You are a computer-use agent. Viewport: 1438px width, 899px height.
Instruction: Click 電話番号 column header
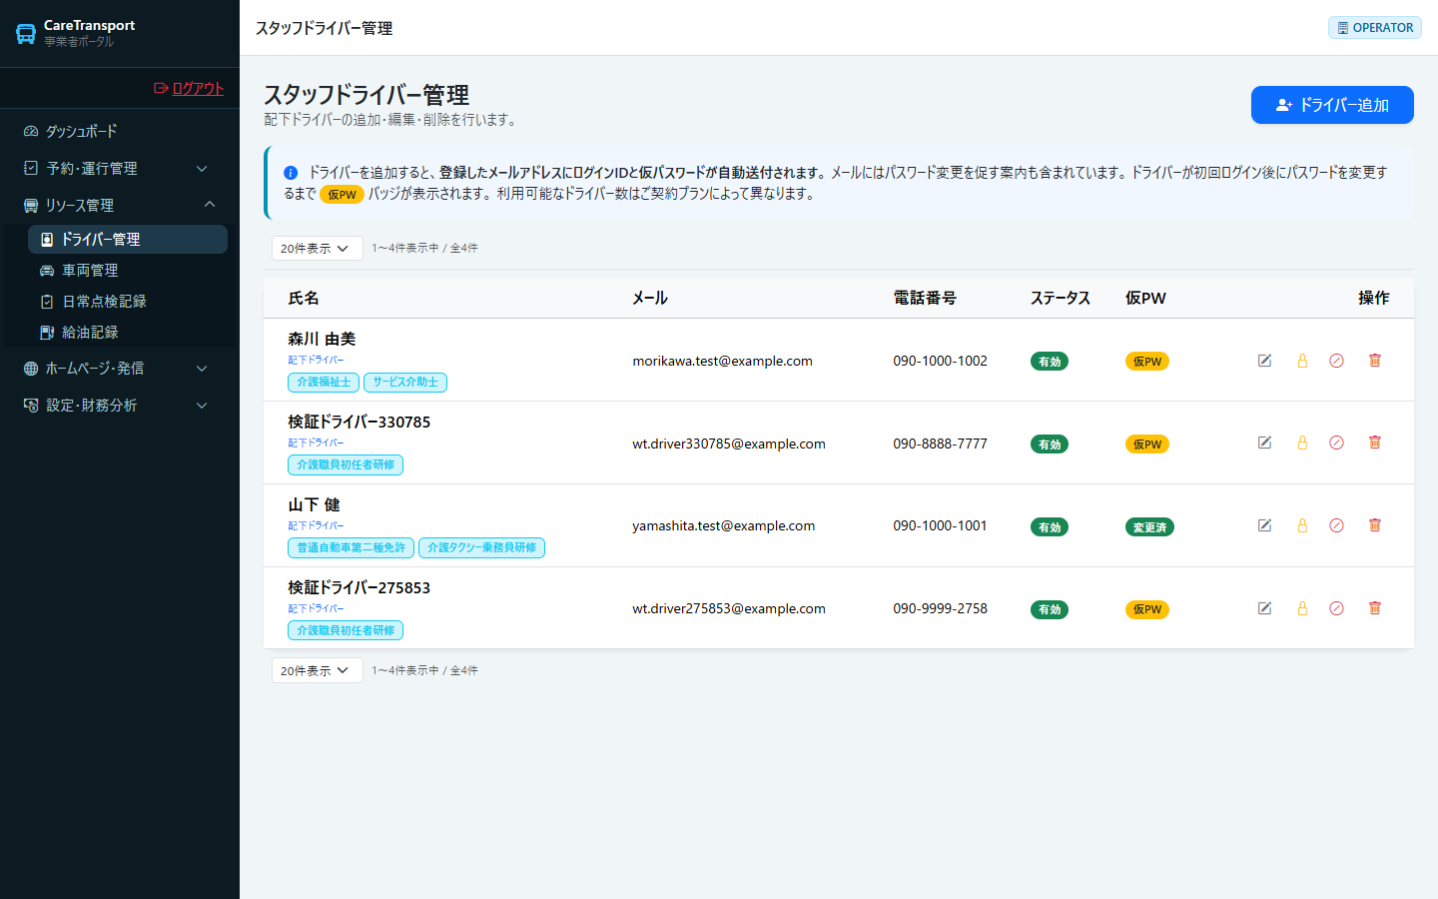coord(925,298)
